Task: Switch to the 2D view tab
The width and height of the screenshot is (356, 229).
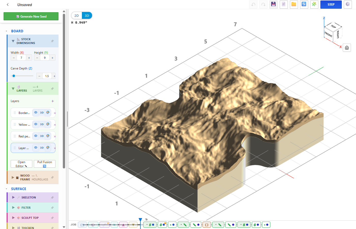Action: click(x=77, y=16)
